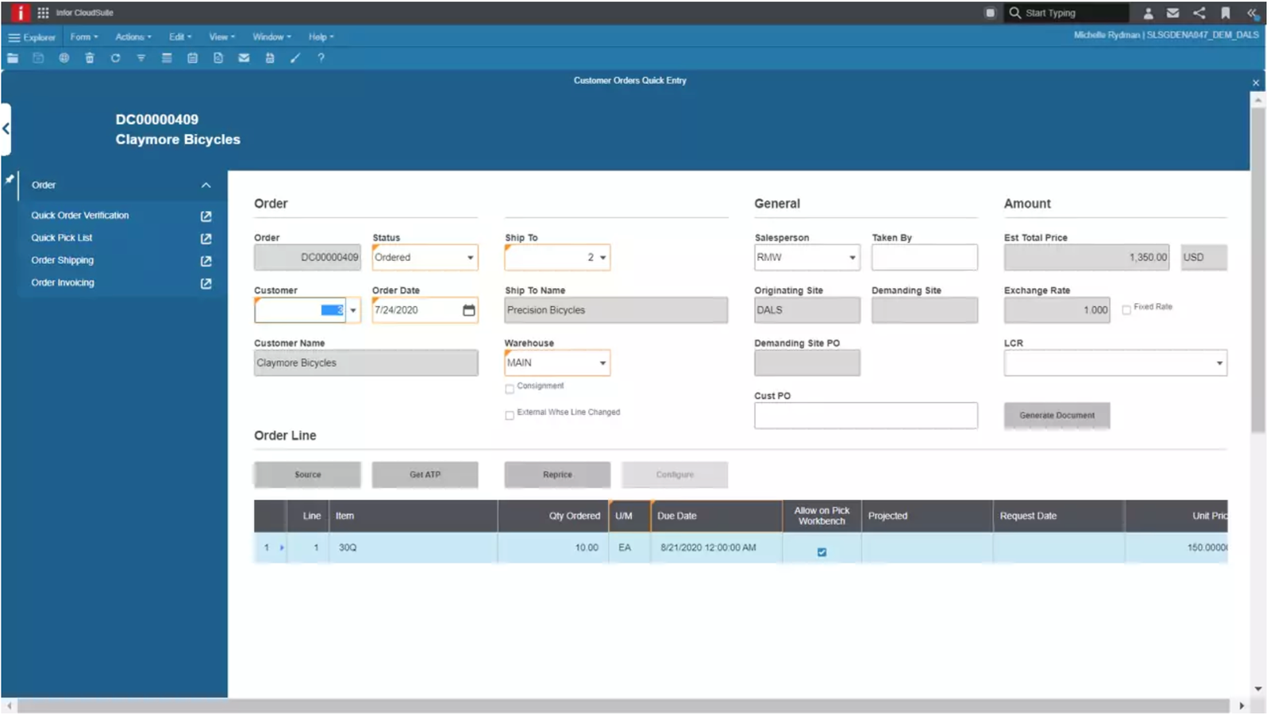Click the calendar notes toolbar icon

(x=192, y=58)
